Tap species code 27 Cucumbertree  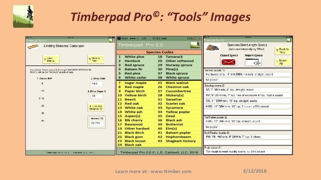178,91
